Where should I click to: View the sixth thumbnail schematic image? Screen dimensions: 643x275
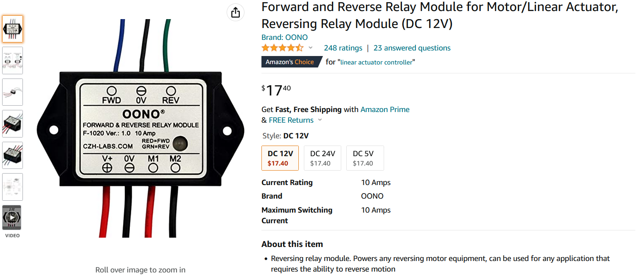pos(12,187)
